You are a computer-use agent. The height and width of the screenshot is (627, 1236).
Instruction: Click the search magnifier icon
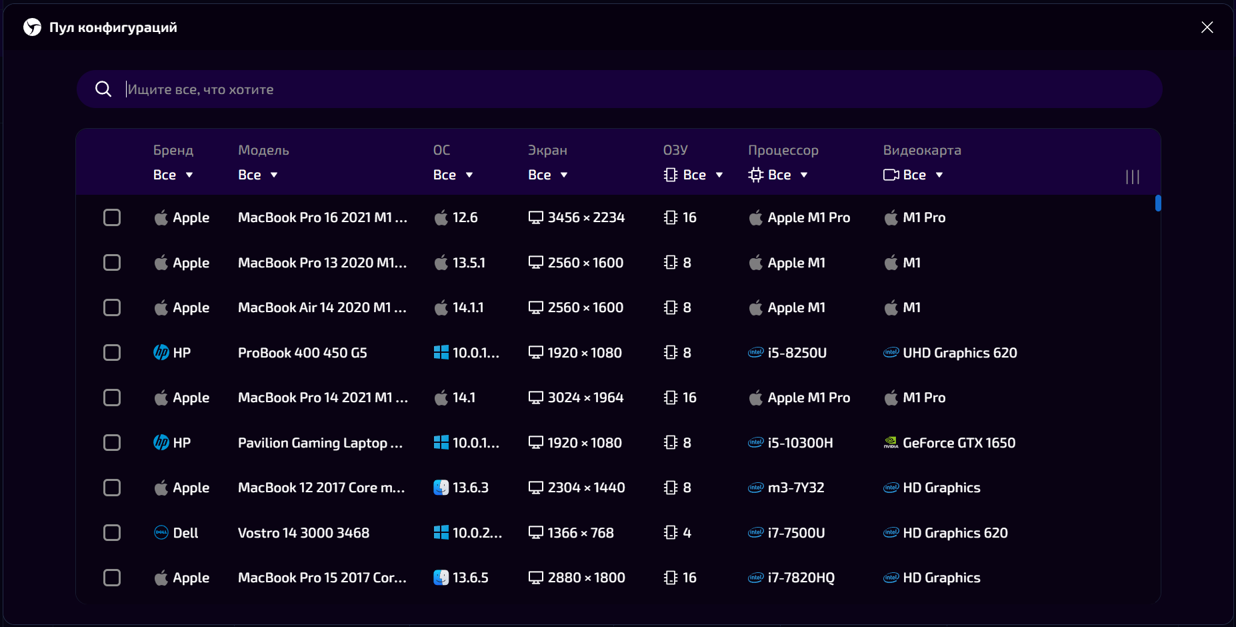point(103,89)
